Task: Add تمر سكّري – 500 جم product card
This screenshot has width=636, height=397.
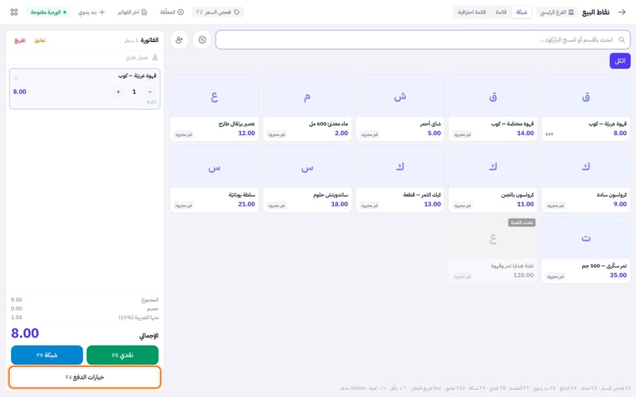Action: [x=586, y=250]
